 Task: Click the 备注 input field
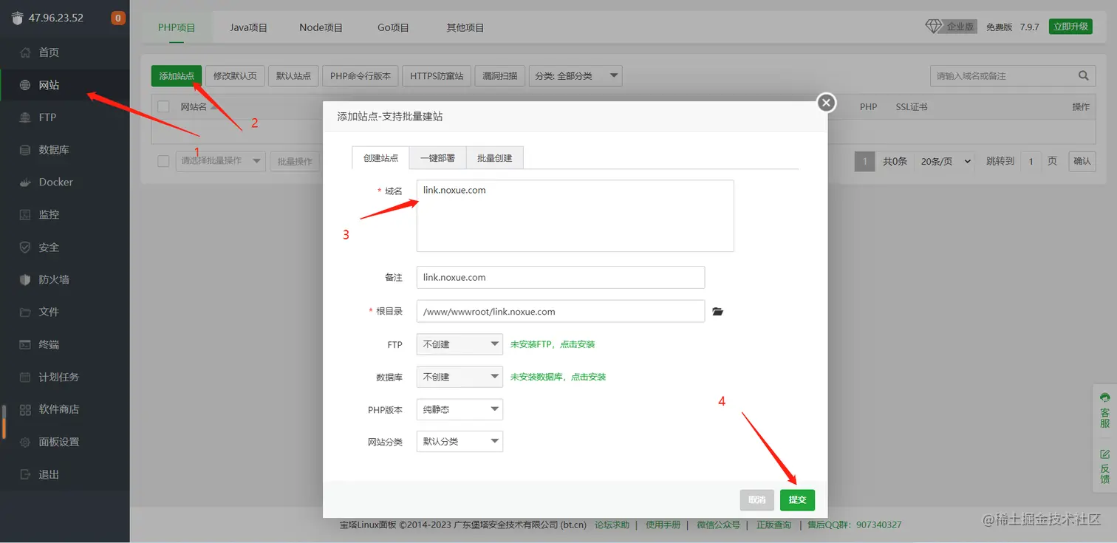(561, 278)
